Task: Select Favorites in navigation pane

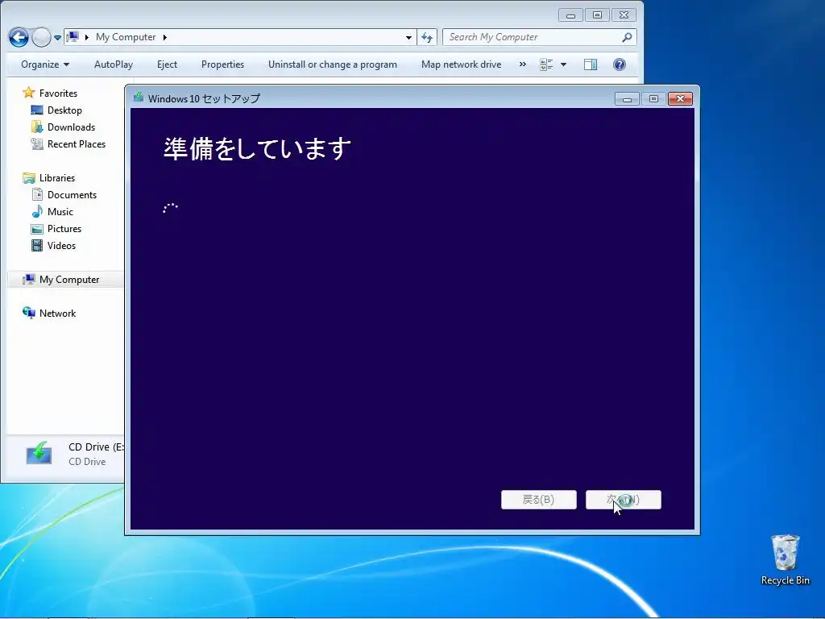Action: tap(58, 93)
